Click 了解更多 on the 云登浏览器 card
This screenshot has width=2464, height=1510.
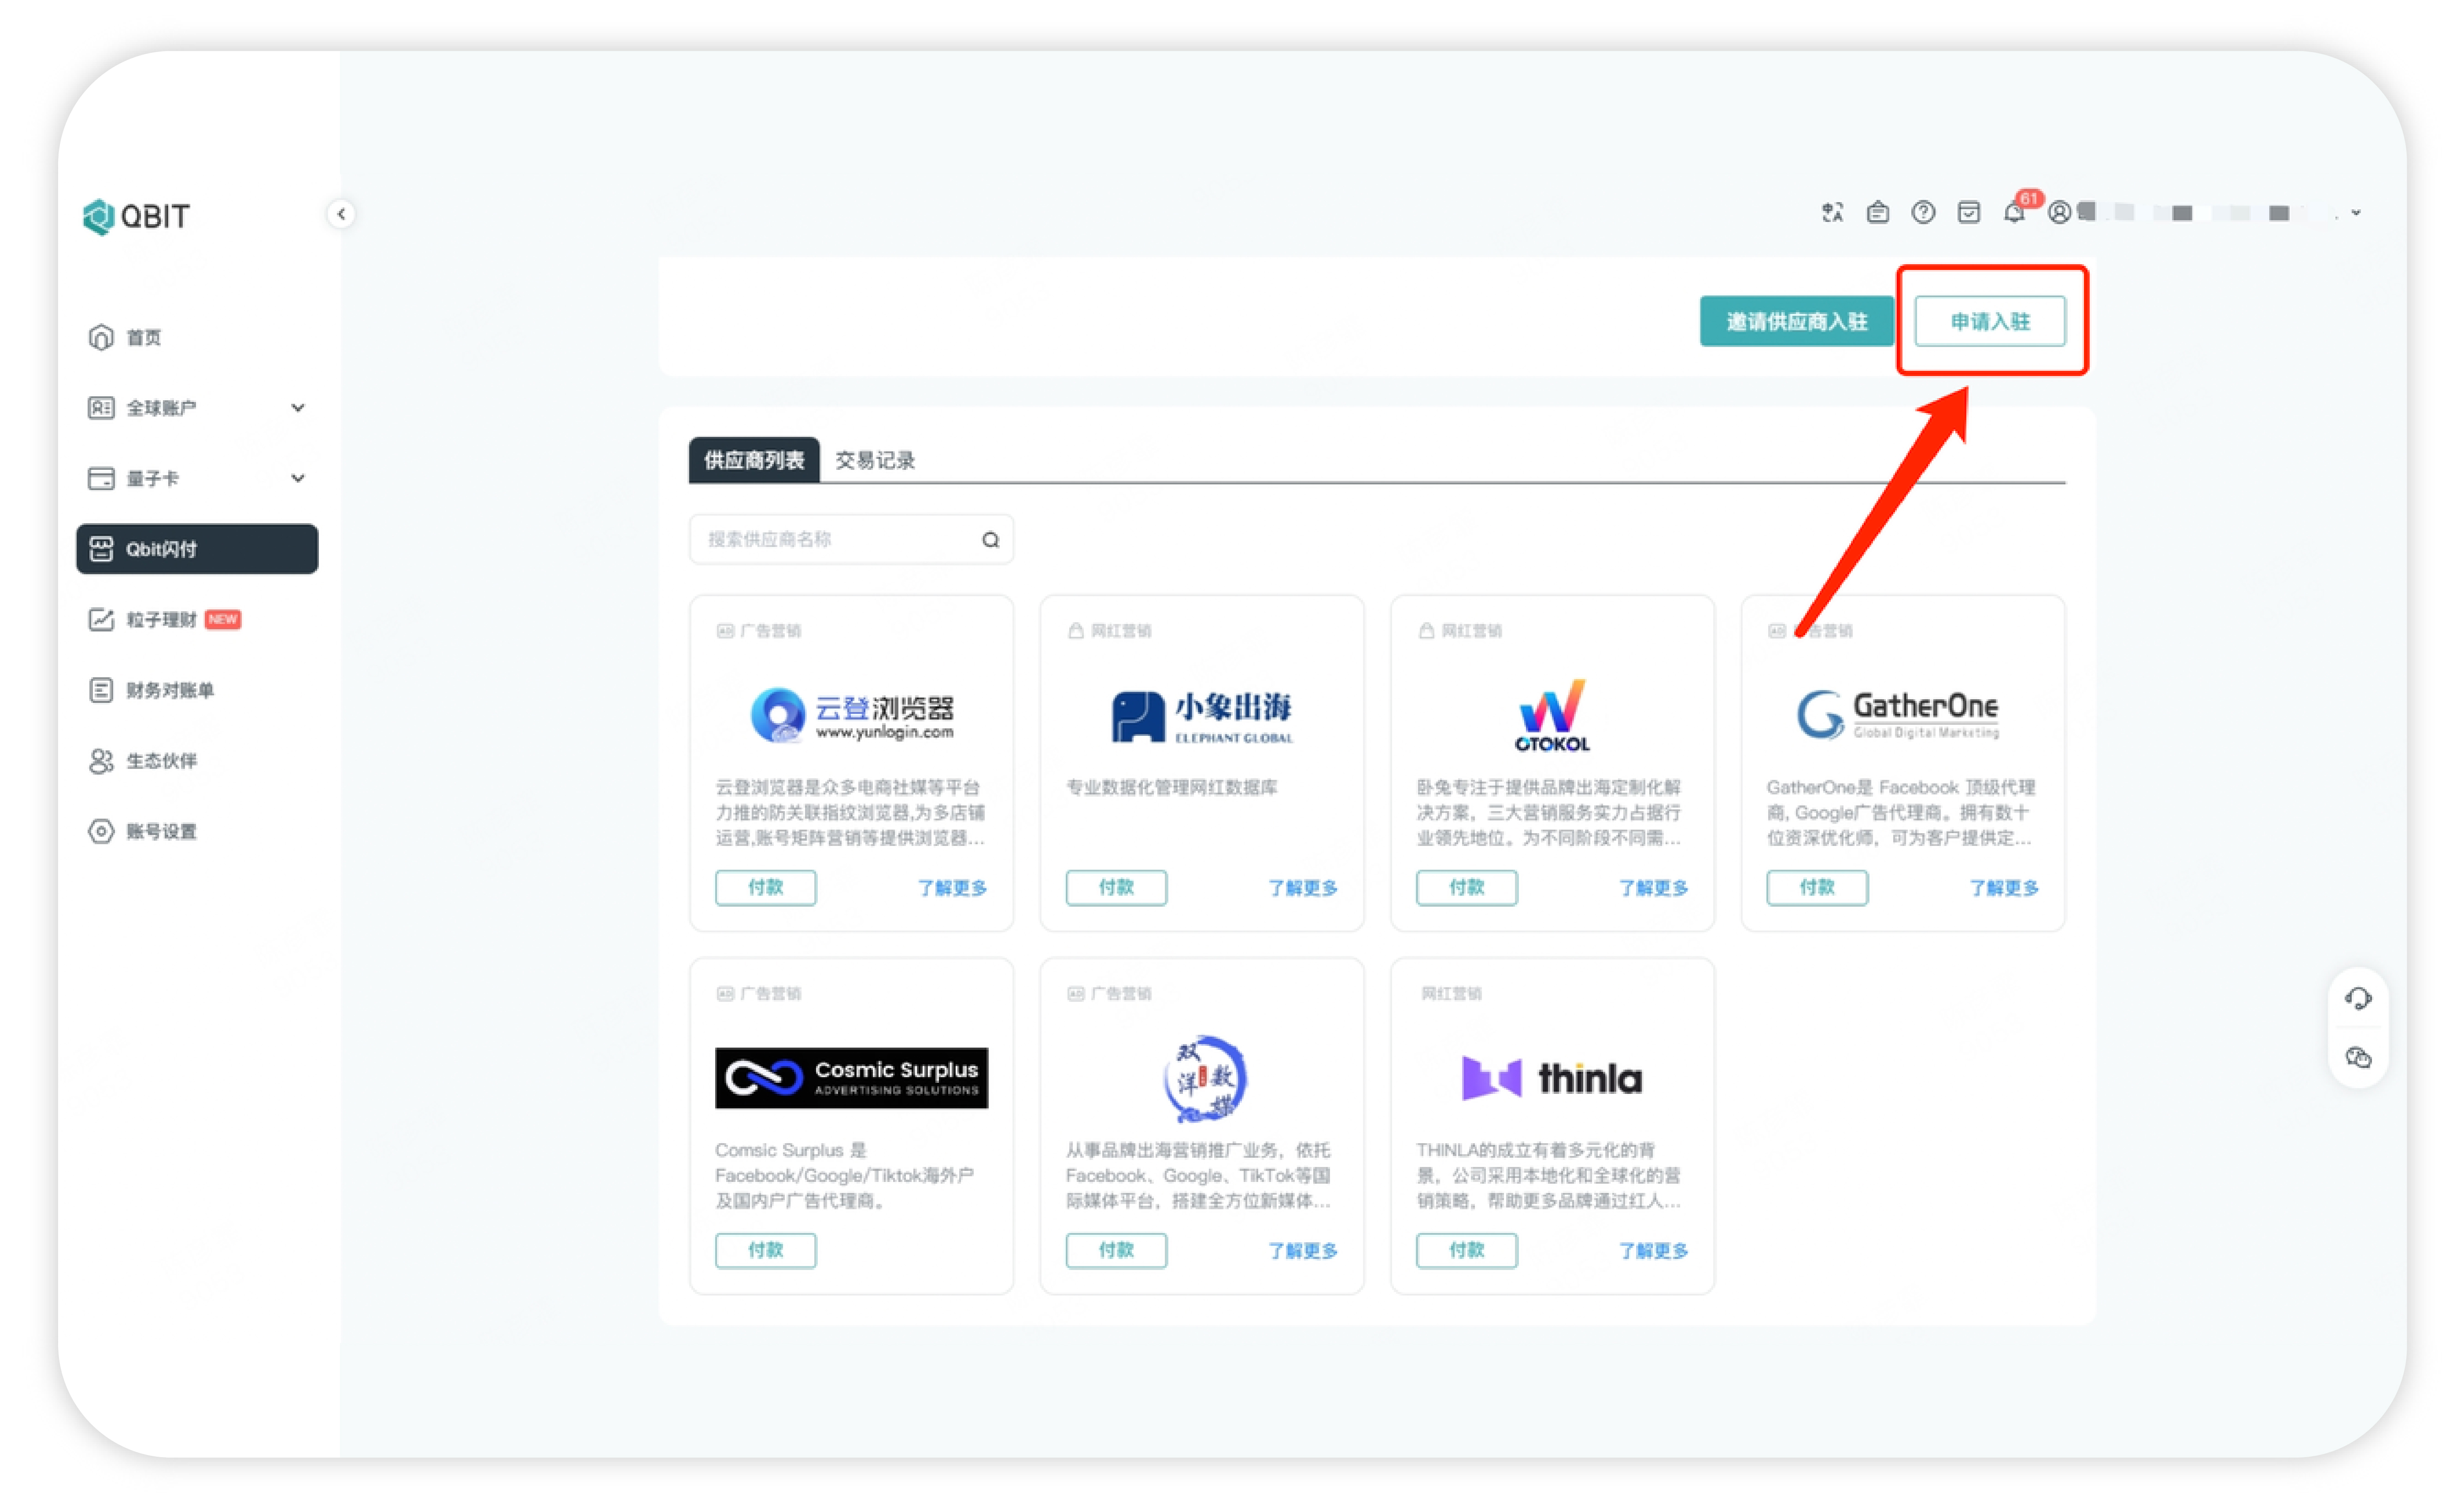(952, 888)
